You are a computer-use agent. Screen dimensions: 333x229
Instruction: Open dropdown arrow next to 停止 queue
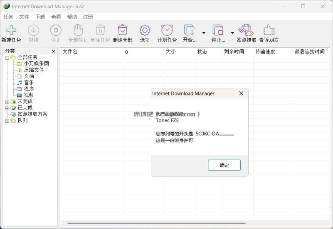tap(232, 33)
